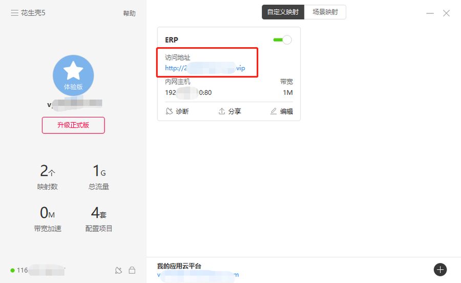Add a new mapping with plus button

(440, 270)
